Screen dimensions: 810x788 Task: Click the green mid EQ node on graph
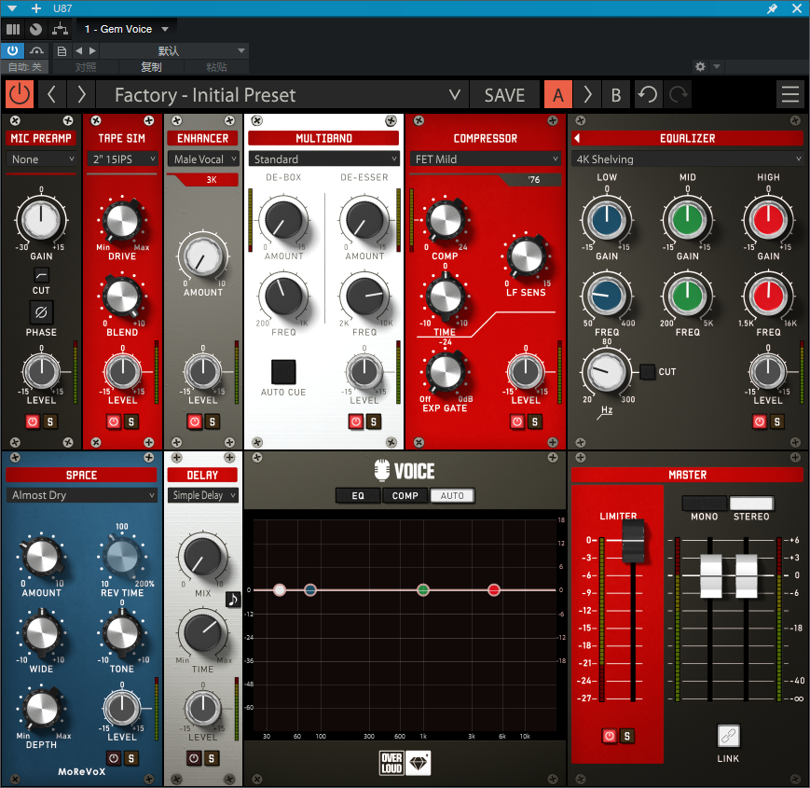[423, 589]
